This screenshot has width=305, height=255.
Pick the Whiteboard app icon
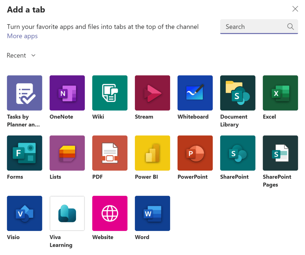(x=195, y=93)
